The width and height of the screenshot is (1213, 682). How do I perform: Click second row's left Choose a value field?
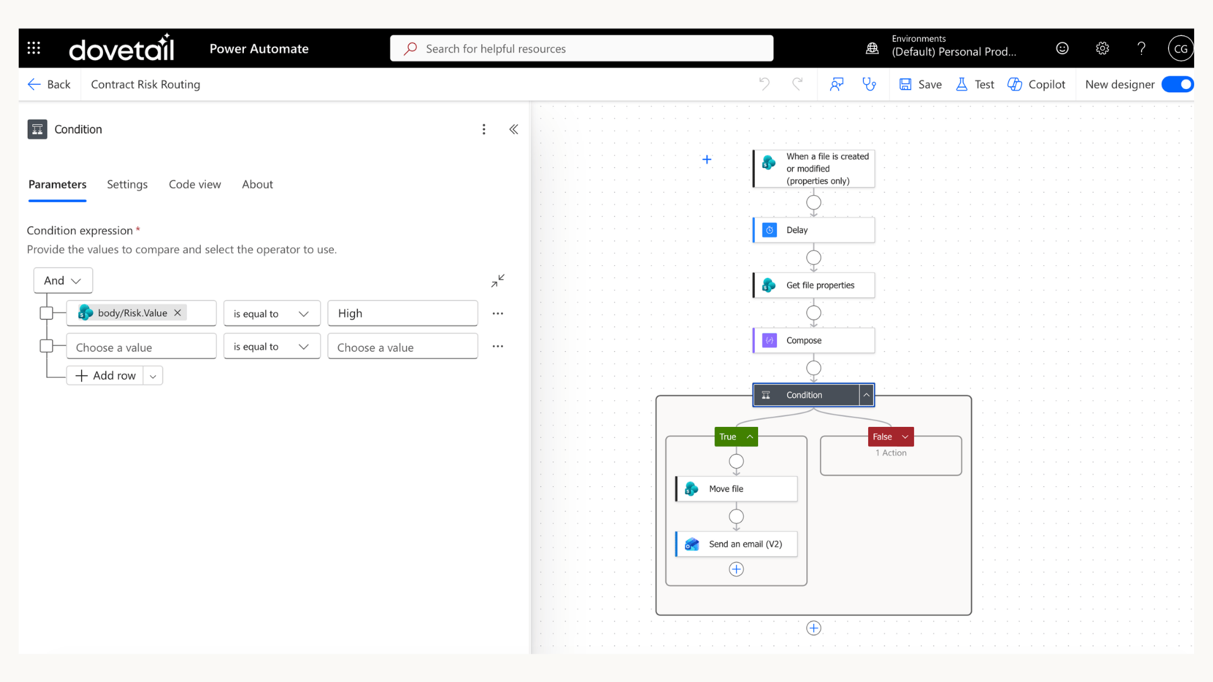142,346
